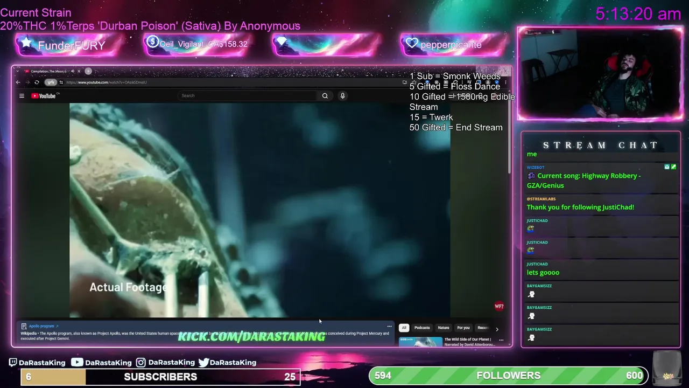The image size is (689, 388).
Task: Click the 5:13:20 am clock
Action: (x=638, y=13)
